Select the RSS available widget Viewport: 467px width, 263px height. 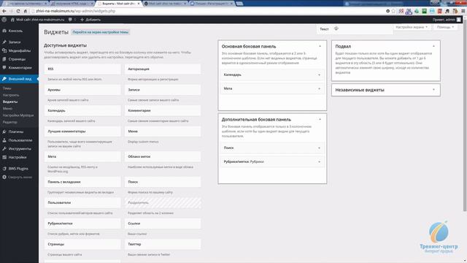(x=82, y=69)
